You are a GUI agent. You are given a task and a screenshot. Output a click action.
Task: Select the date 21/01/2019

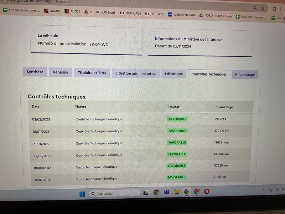pyautogui.click(x=41, y=144)
